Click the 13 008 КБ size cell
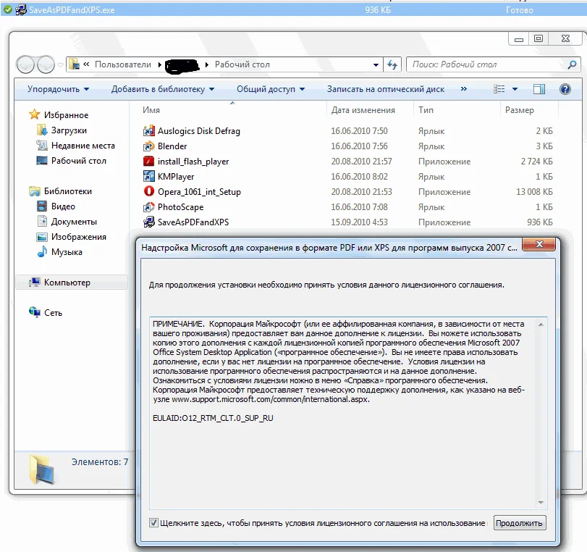The height and width of the screenshot is (552, 587). pos(534,191)
